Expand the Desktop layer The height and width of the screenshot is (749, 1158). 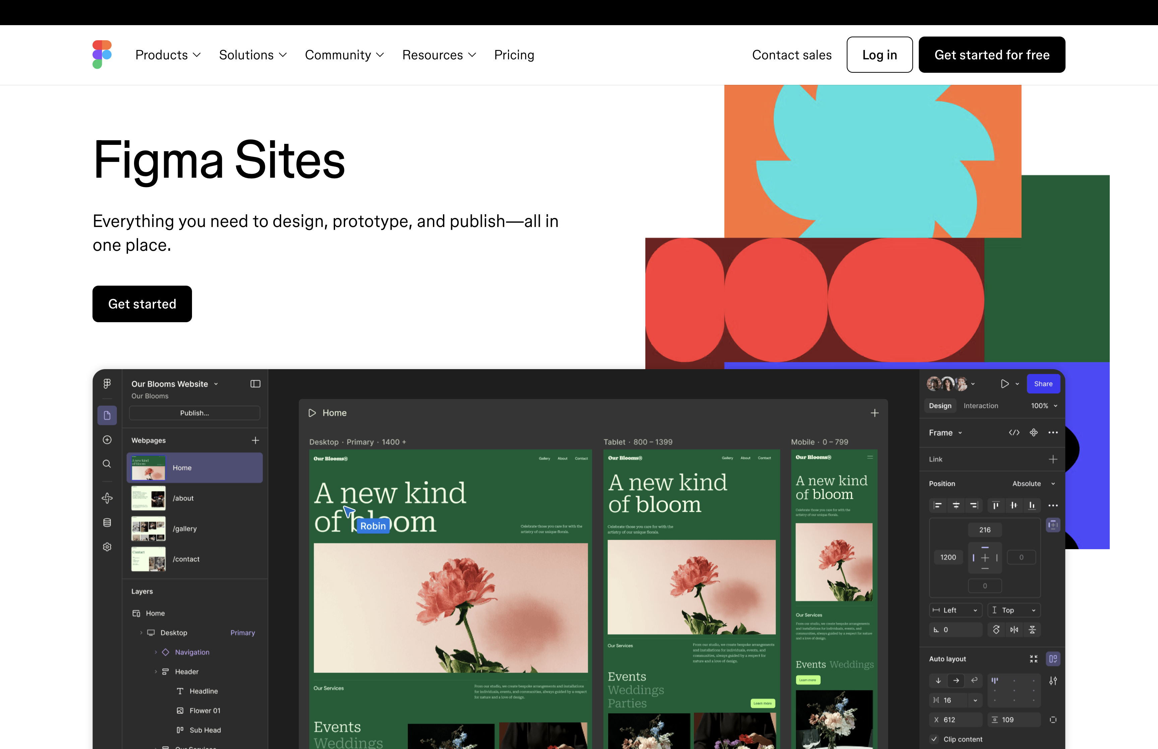coord(141,632)
